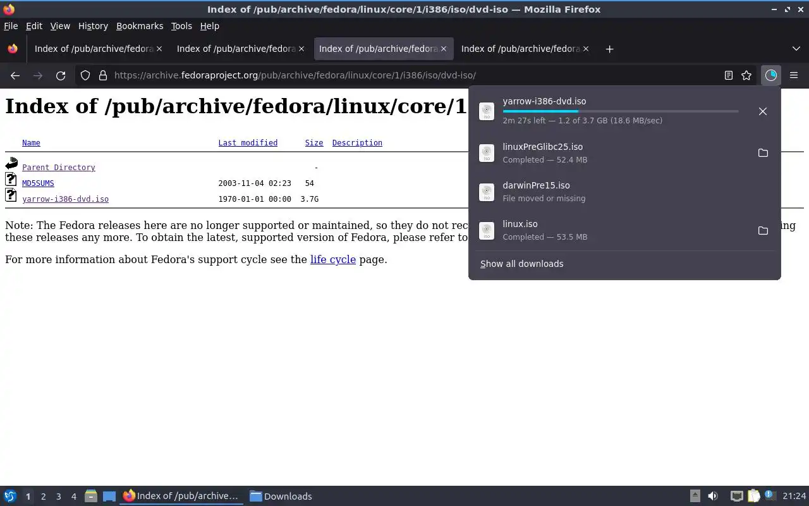The image size is (809, 506).
Task: Select the darwinPre15.iso download entry
Action: pos(624,192)
